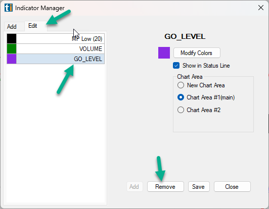Close the Indicator Manager window
Viewport: 269px width, 209px height.
point(261,8)
